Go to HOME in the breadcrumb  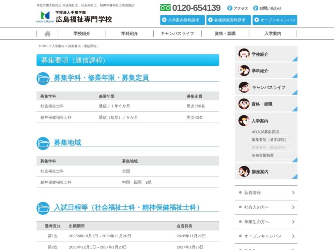(44, 46)
